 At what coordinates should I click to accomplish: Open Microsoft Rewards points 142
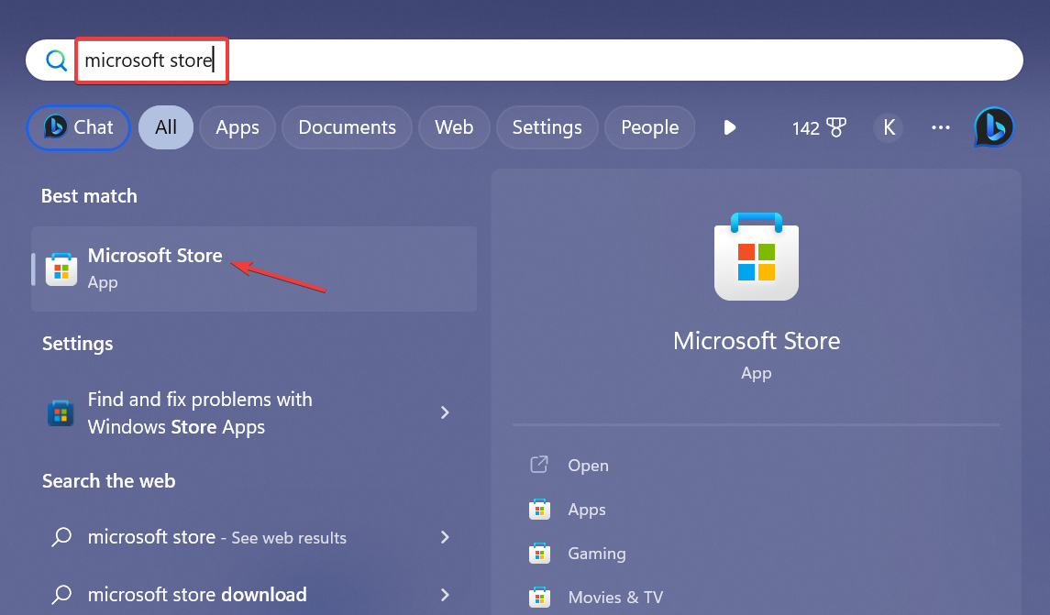(819, 127)
